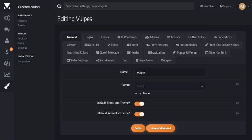The width and height of the screenshot is (252, 140).
Task: Open the Front-End Details Colors tab
Action: (x=222, y=45)
